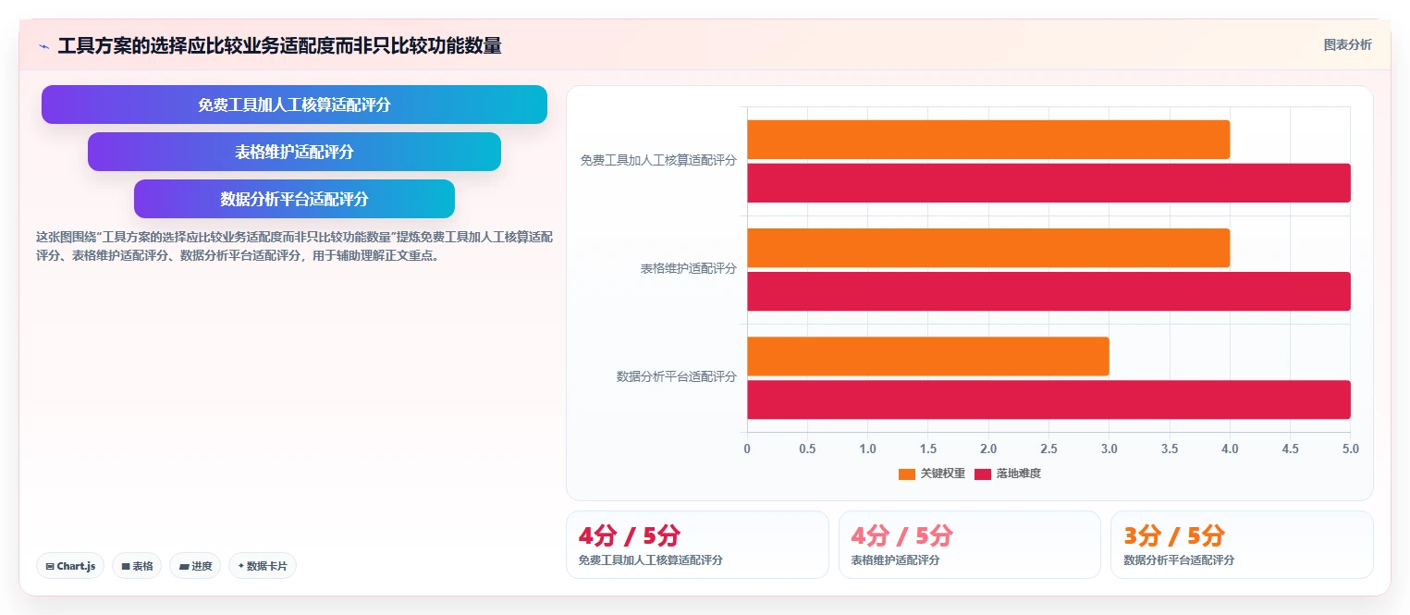This screenshot has width=1410, height=615.
Task: Click the lightning icon beside the title
Action: click(x=43, y=45)
